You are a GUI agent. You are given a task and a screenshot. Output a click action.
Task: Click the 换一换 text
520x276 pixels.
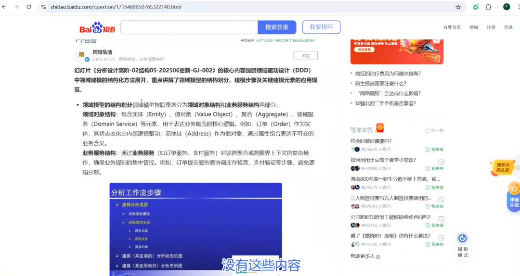[x=437, y=131]
